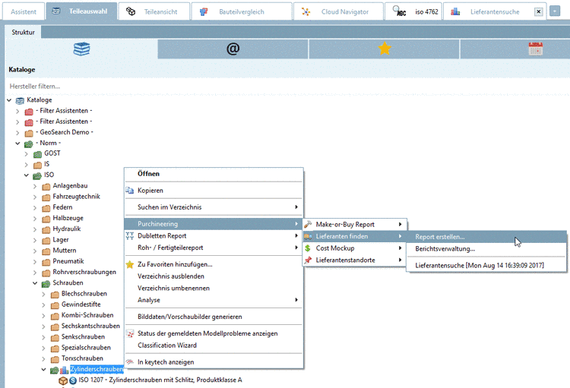Image resolution: width=570 pixels, height=388 pixels.
Task: Select the Struktur tab
Action: (x=23, y=32)
